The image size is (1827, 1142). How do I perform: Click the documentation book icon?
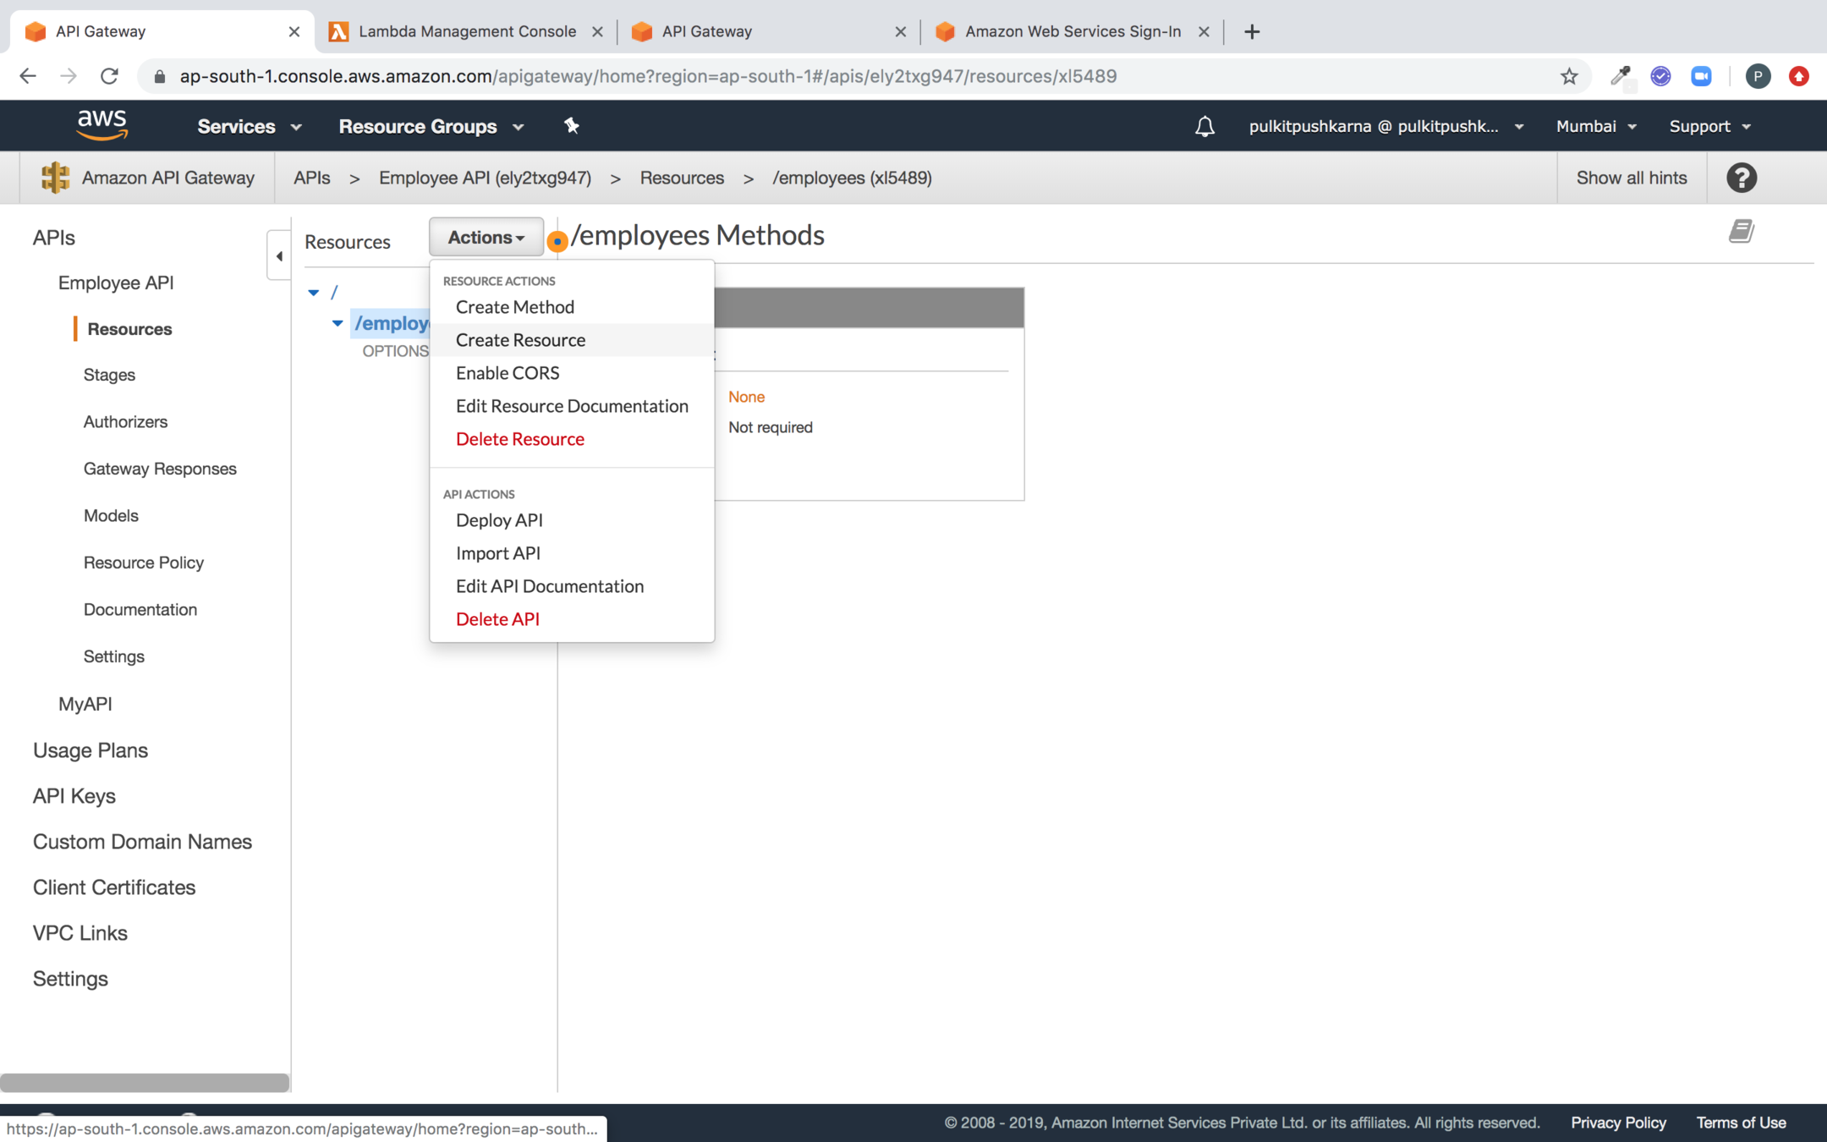[1741, 231]
